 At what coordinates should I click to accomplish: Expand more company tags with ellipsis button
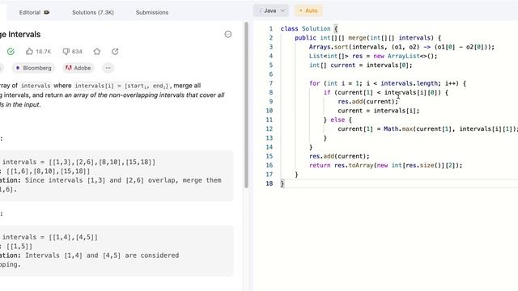point(108,68)
